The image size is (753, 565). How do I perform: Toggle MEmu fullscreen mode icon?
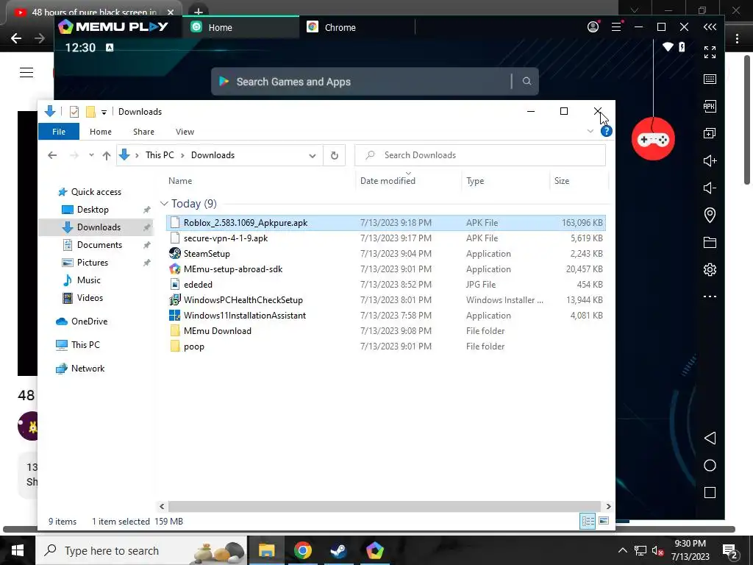point(710,52)
